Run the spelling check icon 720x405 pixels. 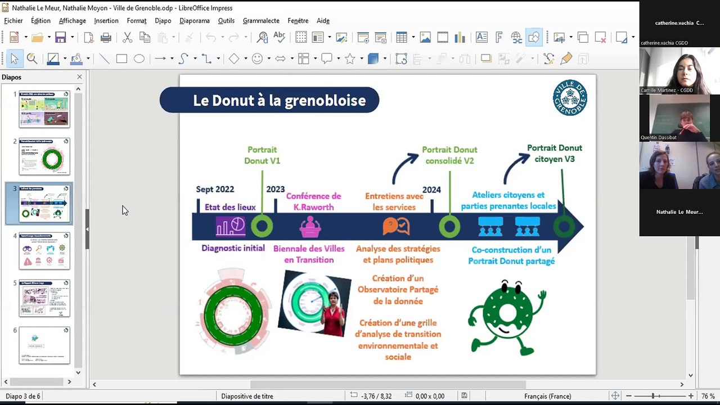(x=279, y=38)
